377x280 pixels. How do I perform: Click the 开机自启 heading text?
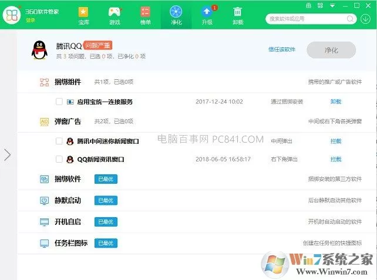[x=68, y=222]
